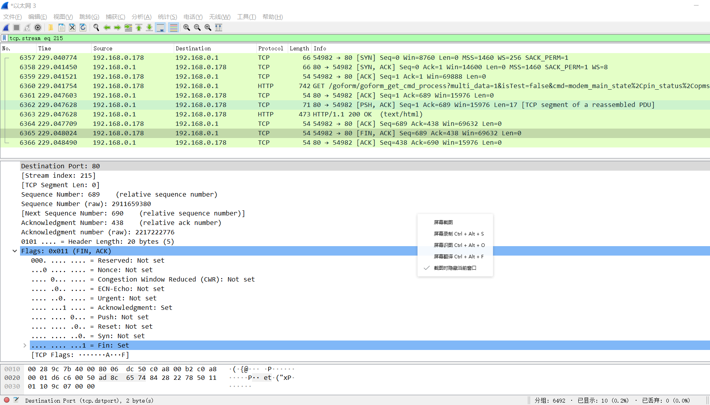Open the 文件(F) menu

click(13, 17)
